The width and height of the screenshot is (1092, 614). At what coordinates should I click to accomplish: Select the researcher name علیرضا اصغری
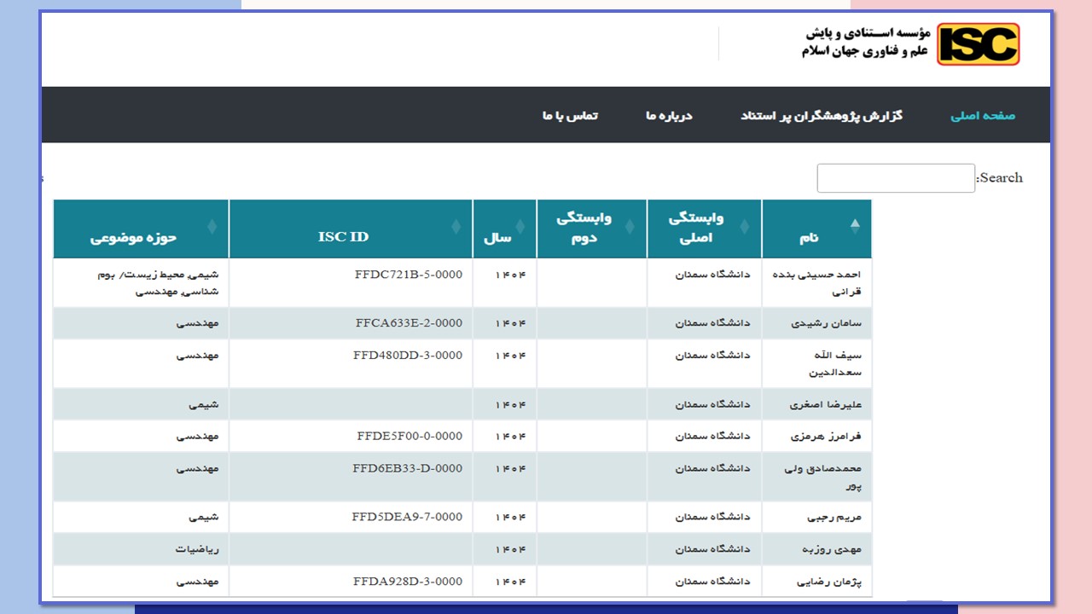824,405
